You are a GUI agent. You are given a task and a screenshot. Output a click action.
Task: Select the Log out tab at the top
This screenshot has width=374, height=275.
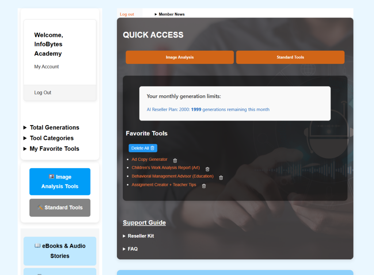[127, 14]
